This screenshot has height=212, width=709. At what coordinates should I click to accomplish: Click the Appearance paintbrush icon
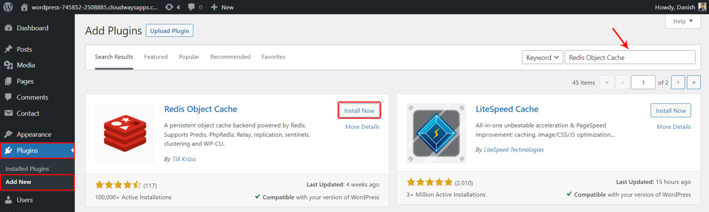click(8, 134)
